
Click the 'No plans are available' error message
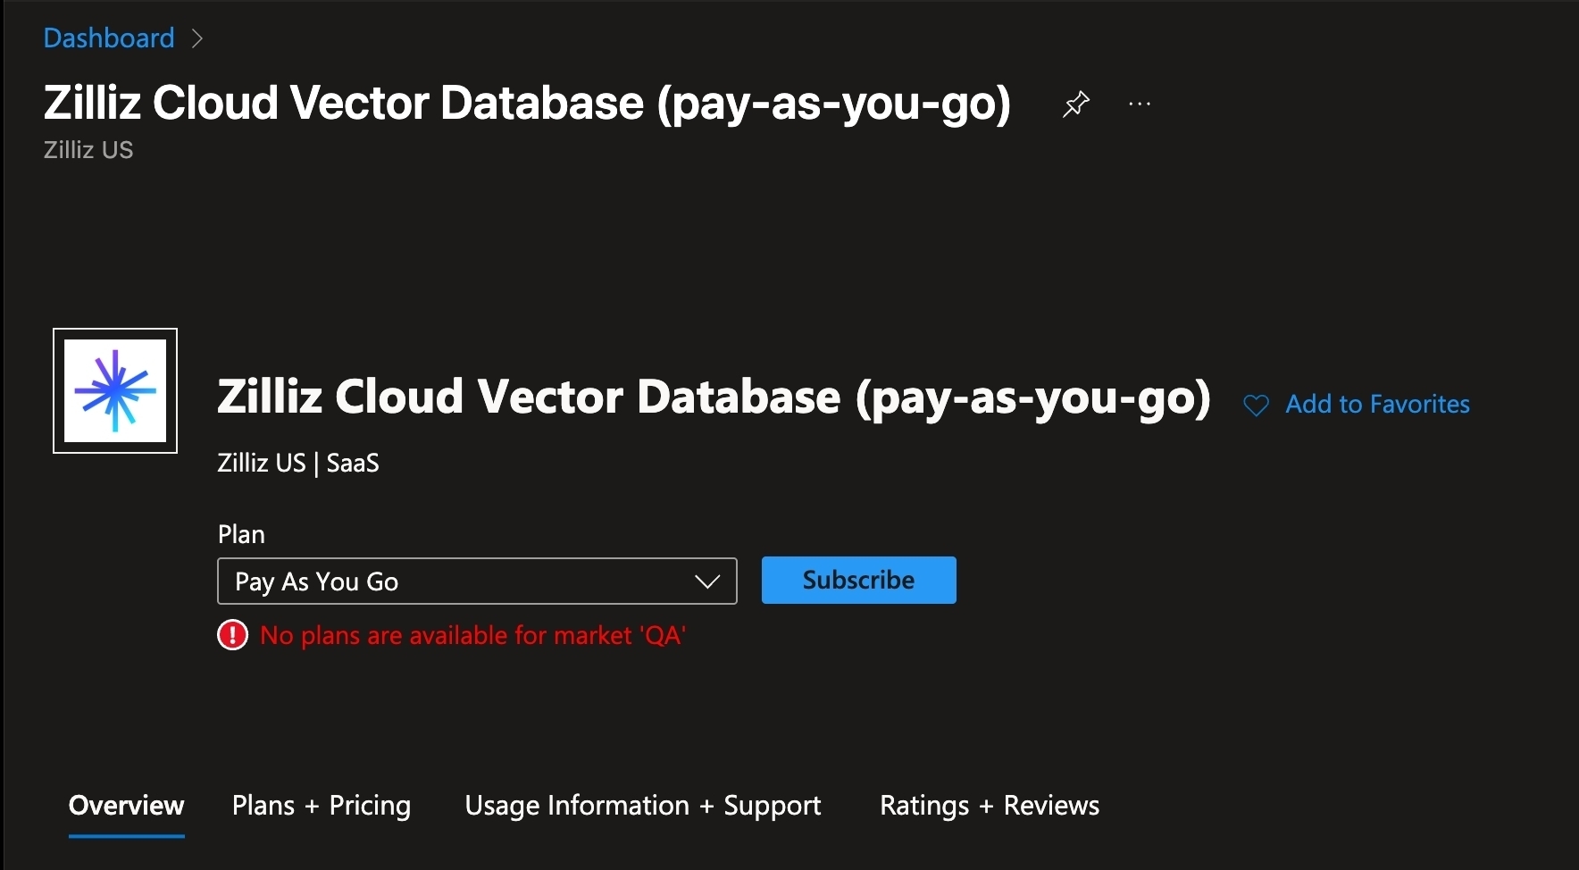coord(472,635)
